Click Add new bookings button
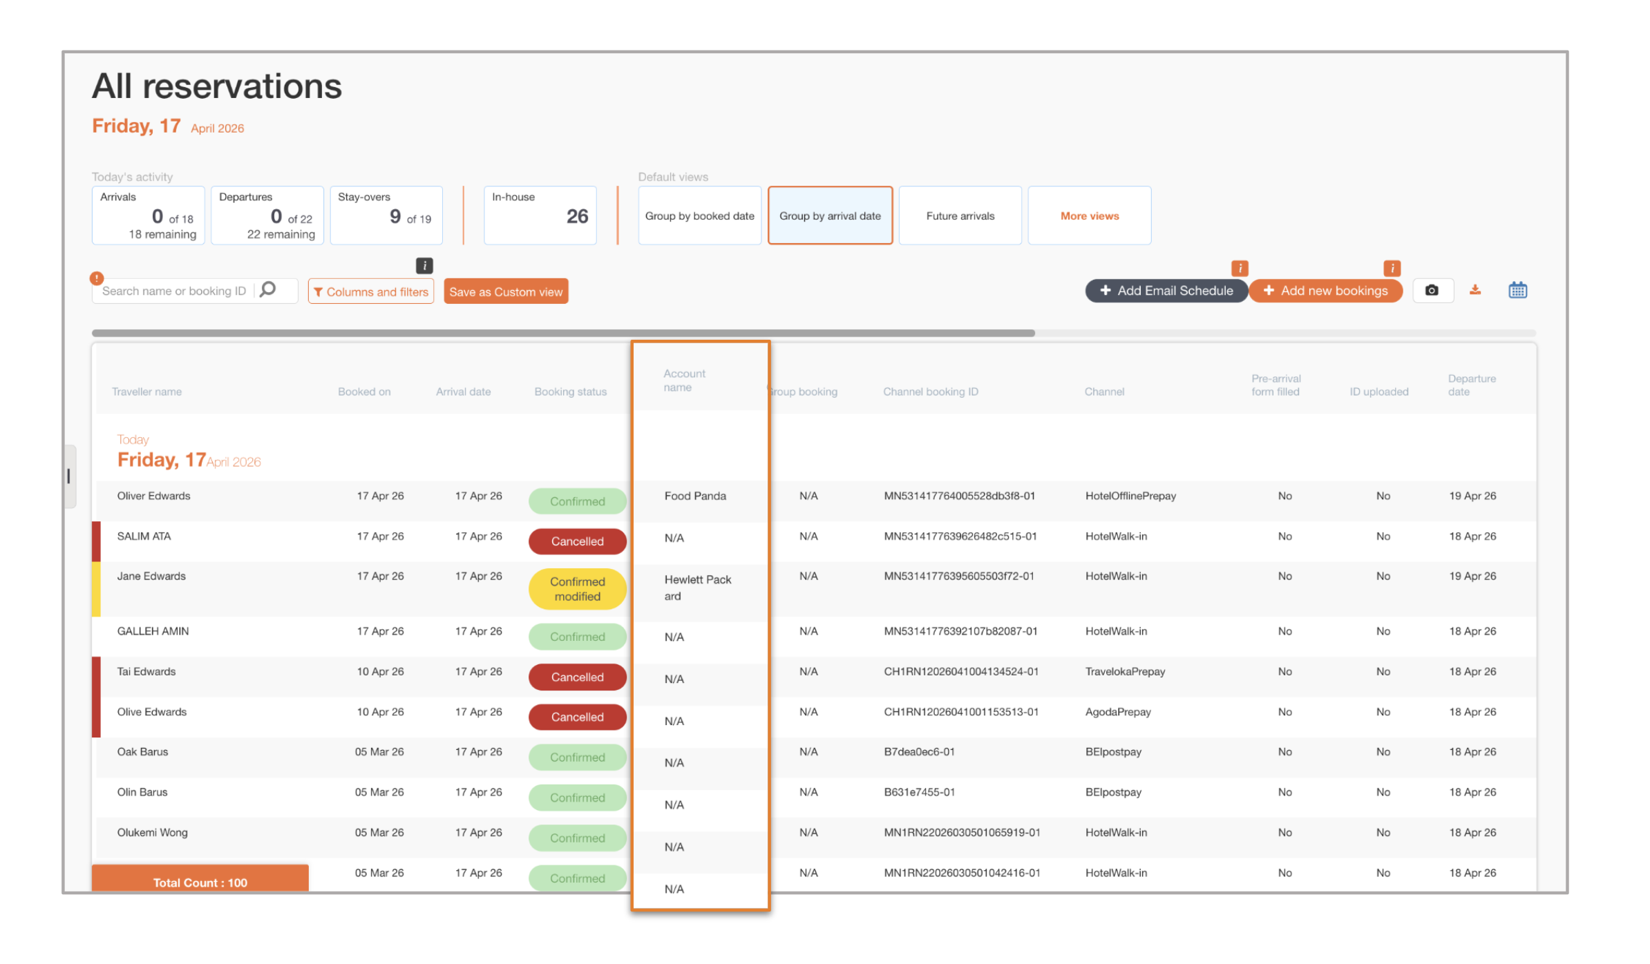This screenshot has height=964, width=1650. 1325,291
